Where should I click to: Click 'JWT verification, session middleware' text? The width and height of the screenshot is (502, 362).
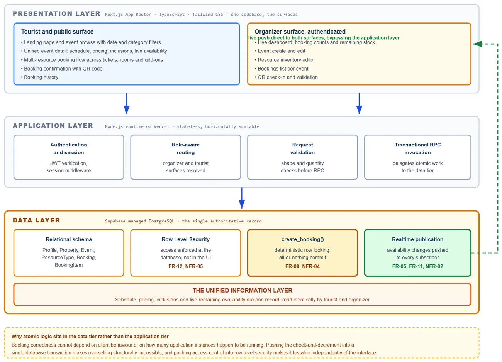pos(69,167)
